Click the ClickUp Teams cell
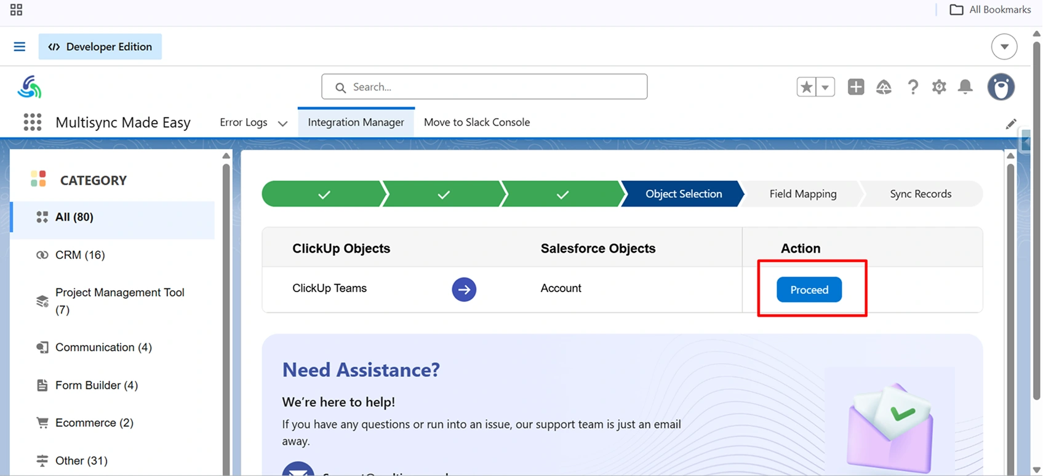 (329, 288)
